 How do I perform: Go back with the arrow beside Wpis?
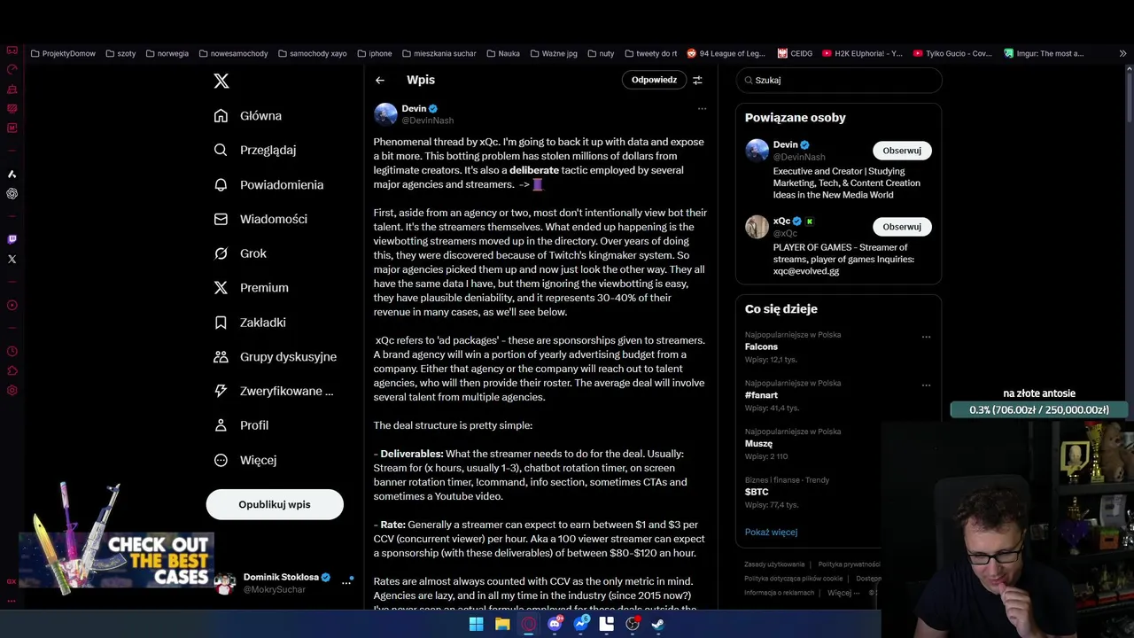[x=380, y=80]
